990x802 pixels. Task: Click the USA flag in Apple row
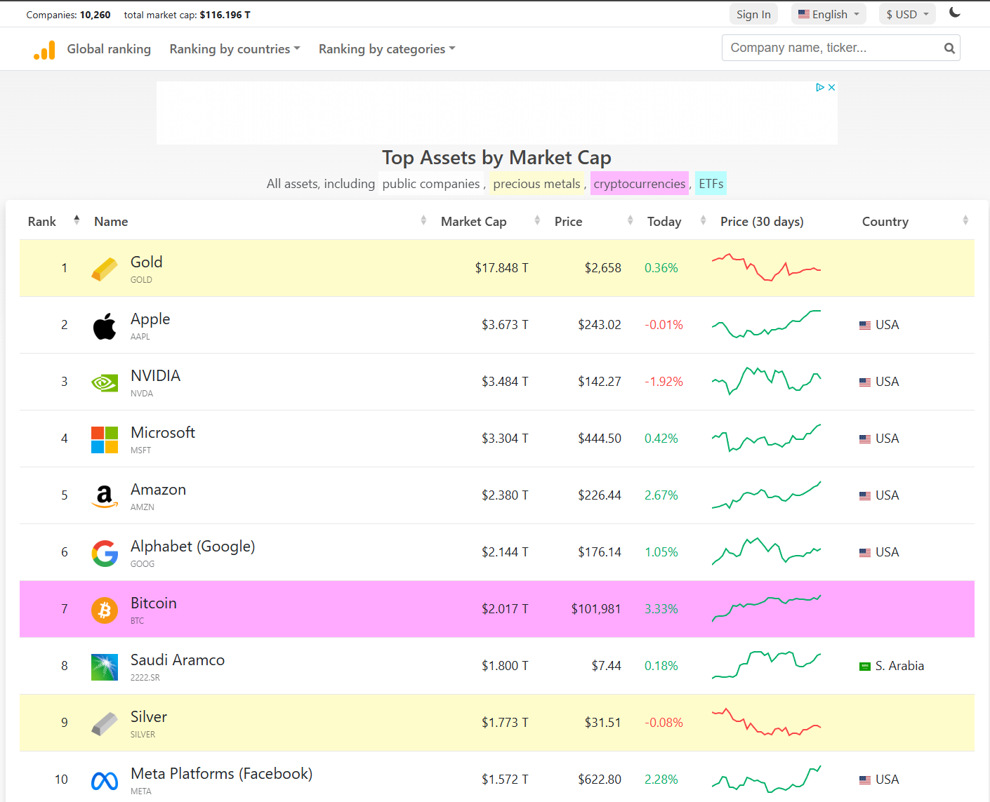click(865, 326)
